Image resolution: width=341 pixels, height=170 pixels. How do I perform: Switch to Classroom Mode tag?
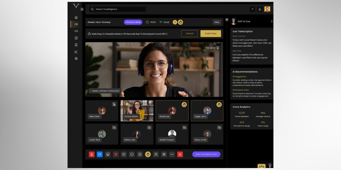pos(133,22)
